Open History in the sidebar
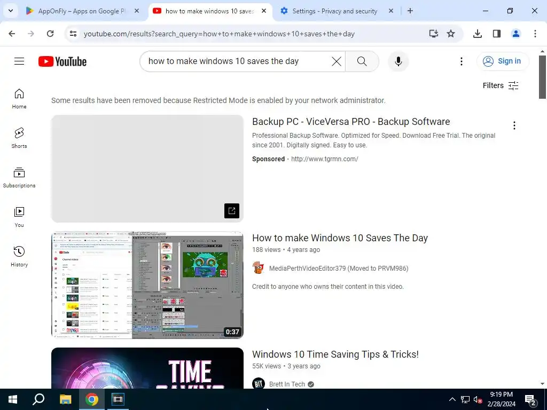 (19, 257)
